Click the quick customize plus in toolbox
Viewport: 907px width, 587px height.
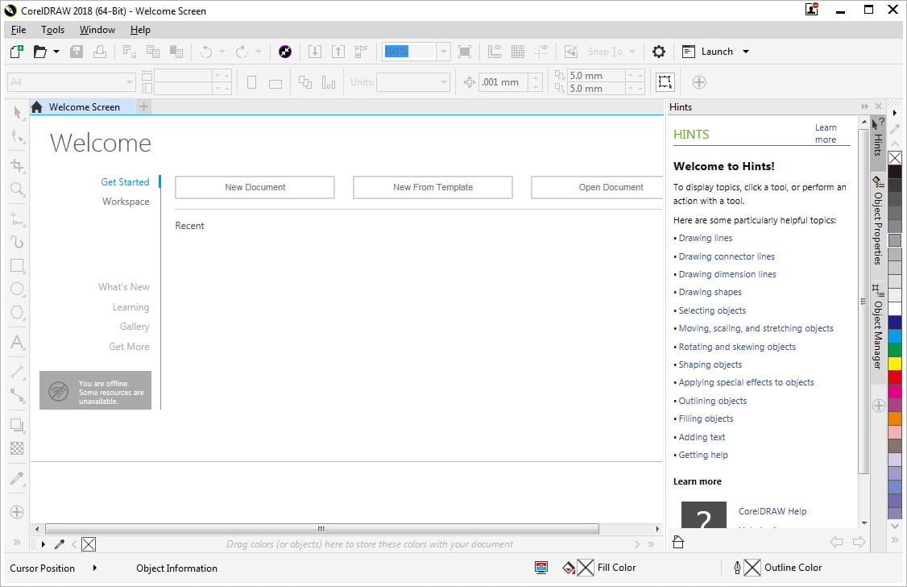(18, 512)
